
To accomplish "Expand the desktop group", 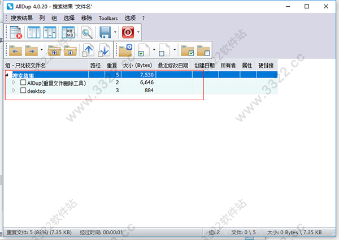I will (14, 91).
